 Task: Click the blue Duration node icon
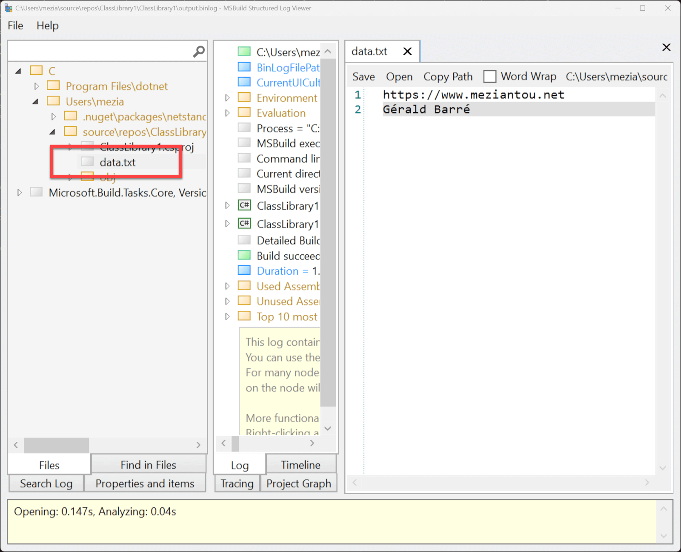pyautogui.click(x=244, y=270)
